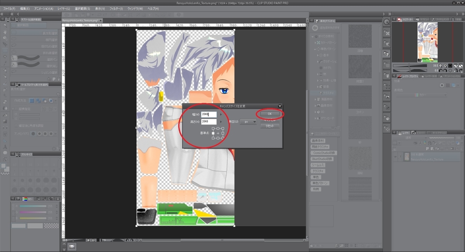Viewport: 465px width, 252px height.
Task: Click the リセット button in canvas size dialog
Action: coord(270,126)
